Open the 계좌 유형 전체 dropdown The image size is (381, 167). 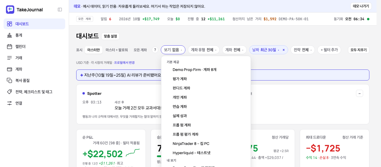204,50
